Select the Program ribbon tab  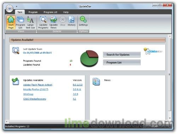(x=33, y=12)
